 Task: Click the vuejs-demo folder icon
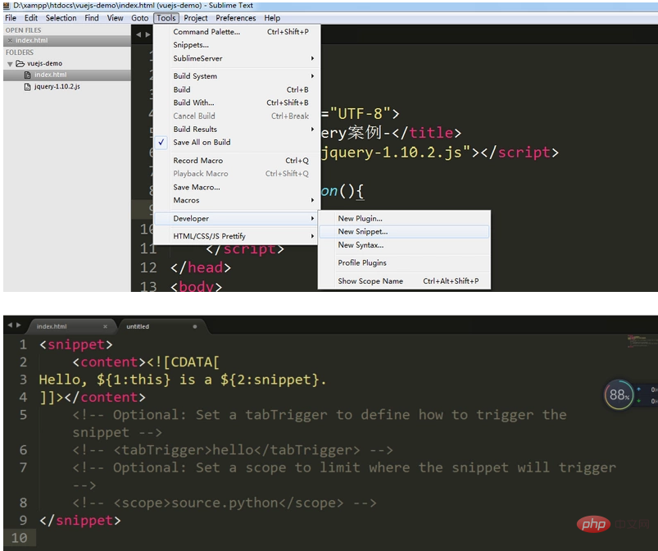pos(20,63)
